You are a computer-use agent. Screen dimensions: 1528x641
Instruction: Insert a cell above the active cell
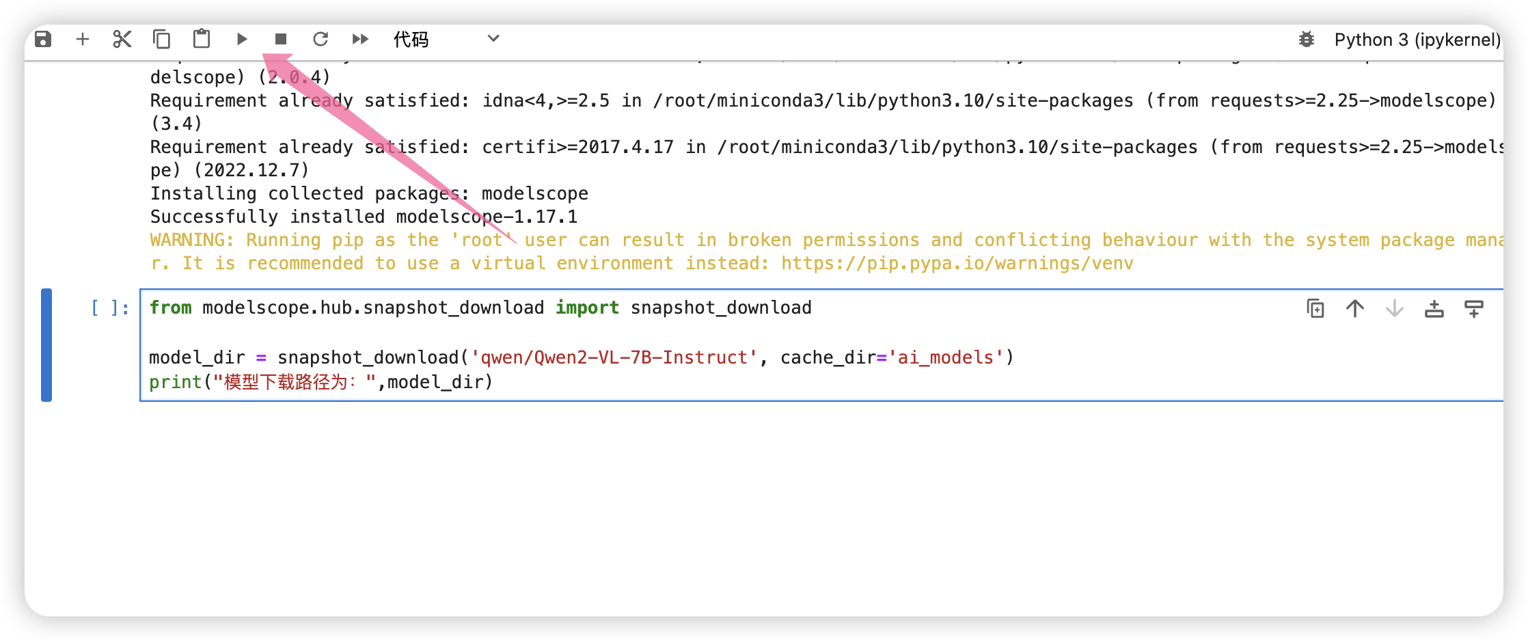coord(1434,309)
